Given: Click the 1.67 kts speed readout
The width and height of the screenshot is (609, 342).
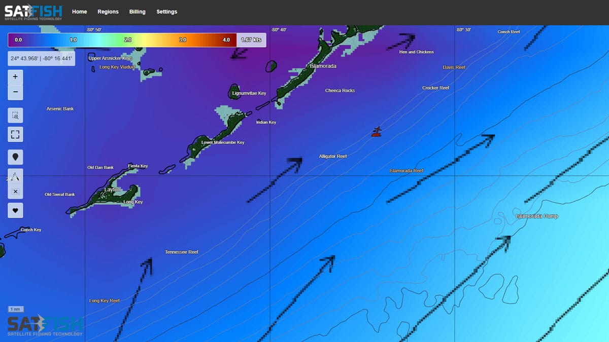Looking at the screenshot, I should click(252, 40).
